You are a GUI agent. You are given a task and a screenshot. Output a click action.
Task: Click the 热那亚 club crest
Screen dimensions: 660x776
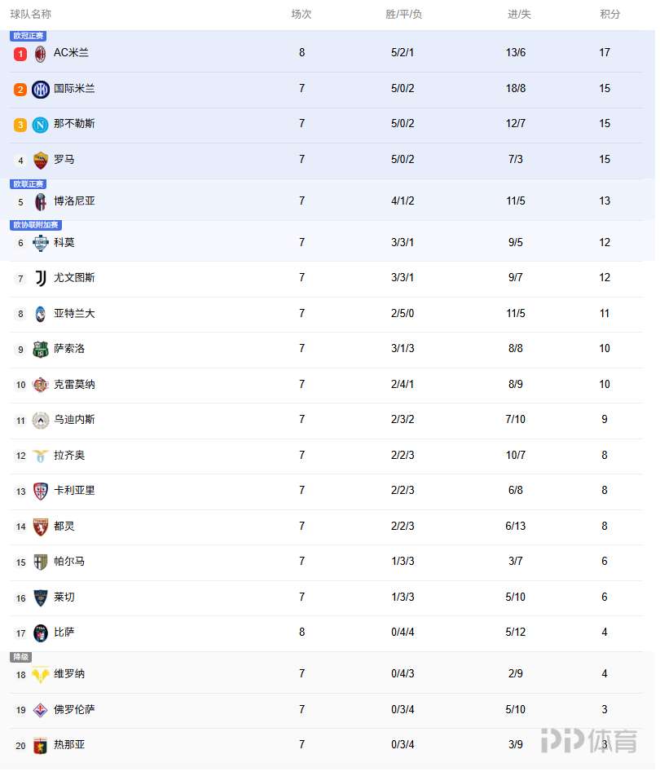click(41, 745)
